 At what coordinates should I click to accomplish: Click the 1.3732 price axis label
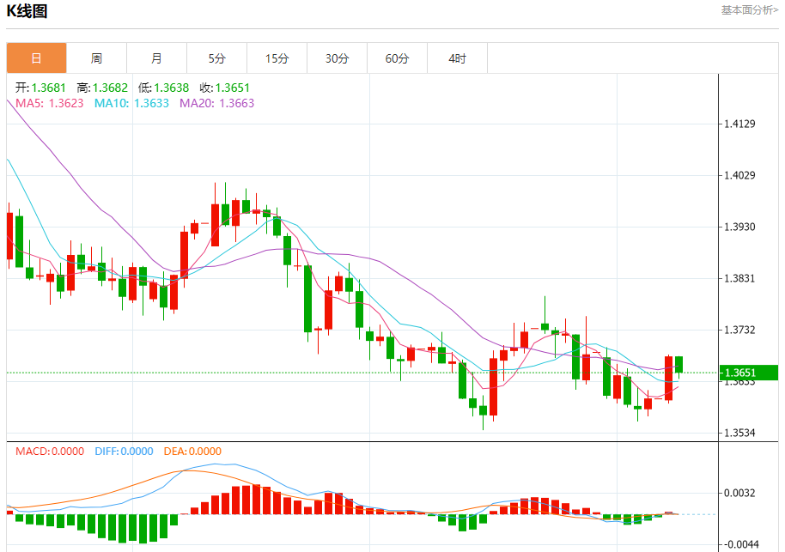pyautogui.click(x=739, y=330)
